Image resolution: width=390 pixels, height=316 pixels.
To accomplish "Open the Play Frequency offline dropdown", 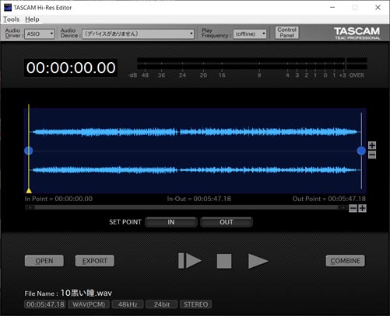I will pyautogui.click(x=250, y=34).
